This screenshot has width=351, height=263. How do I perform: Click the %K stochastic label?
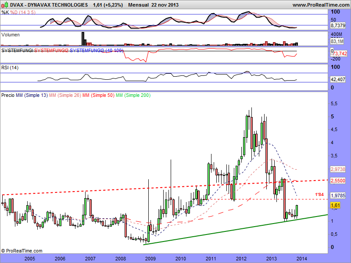(x=5, y=12)
